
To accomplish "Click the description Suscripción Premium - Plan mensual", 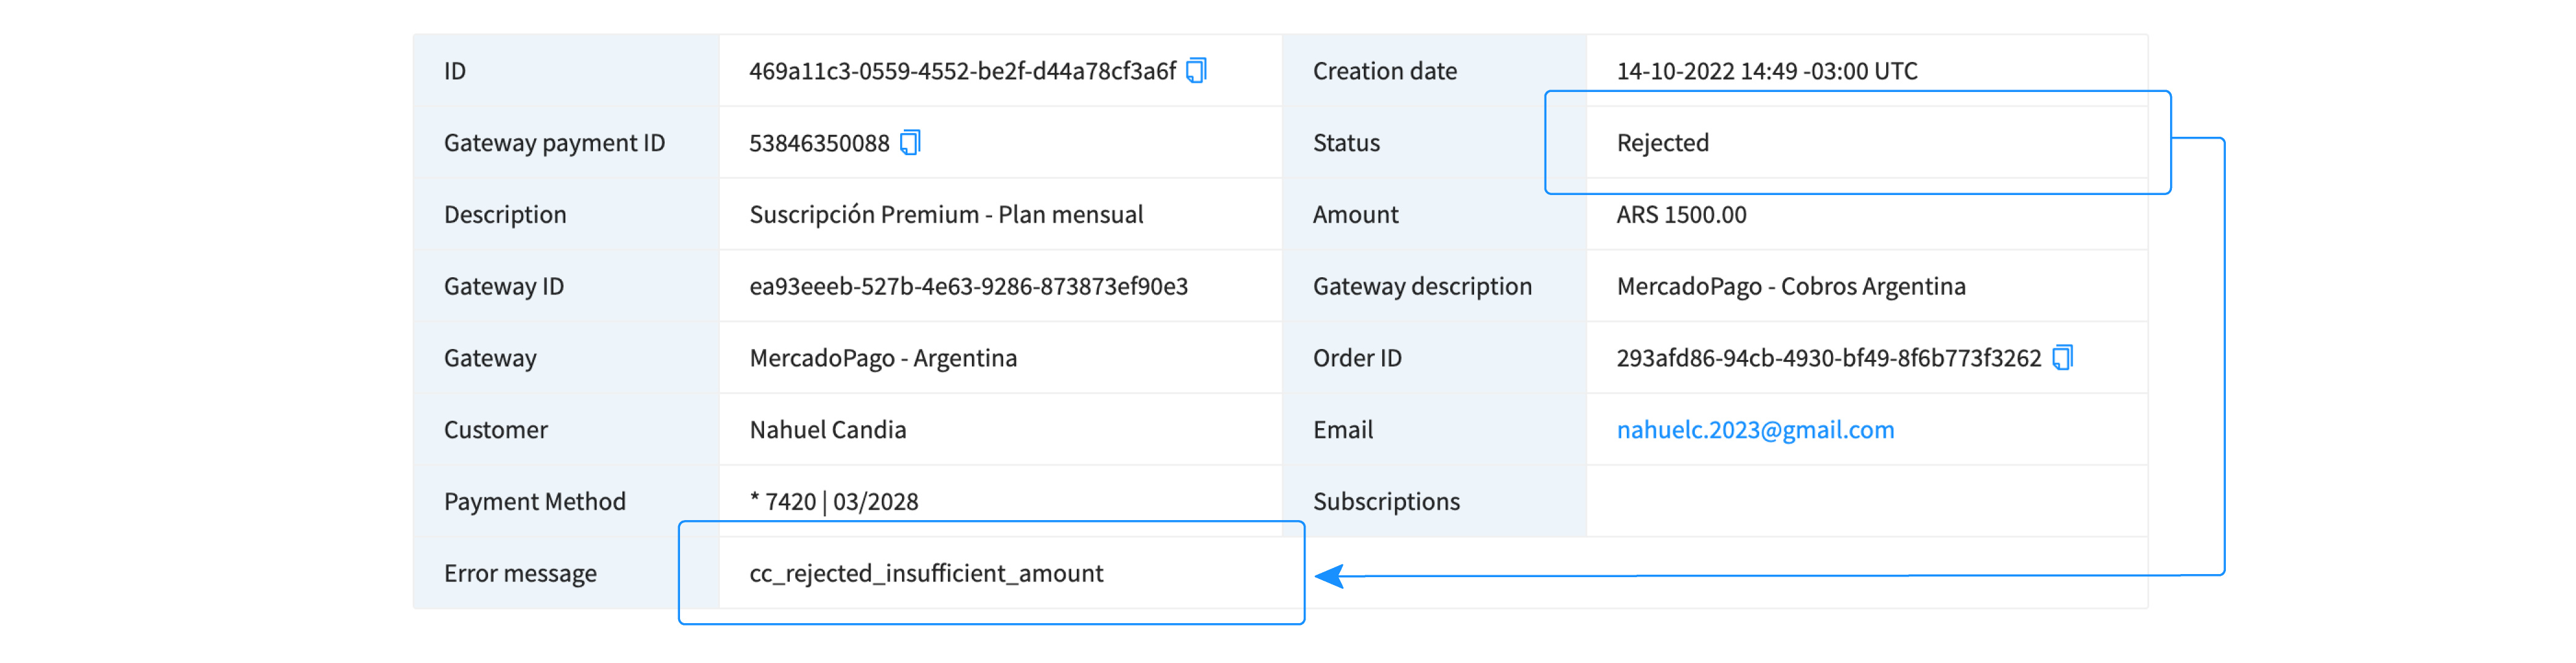I will (x=946, y=215).
